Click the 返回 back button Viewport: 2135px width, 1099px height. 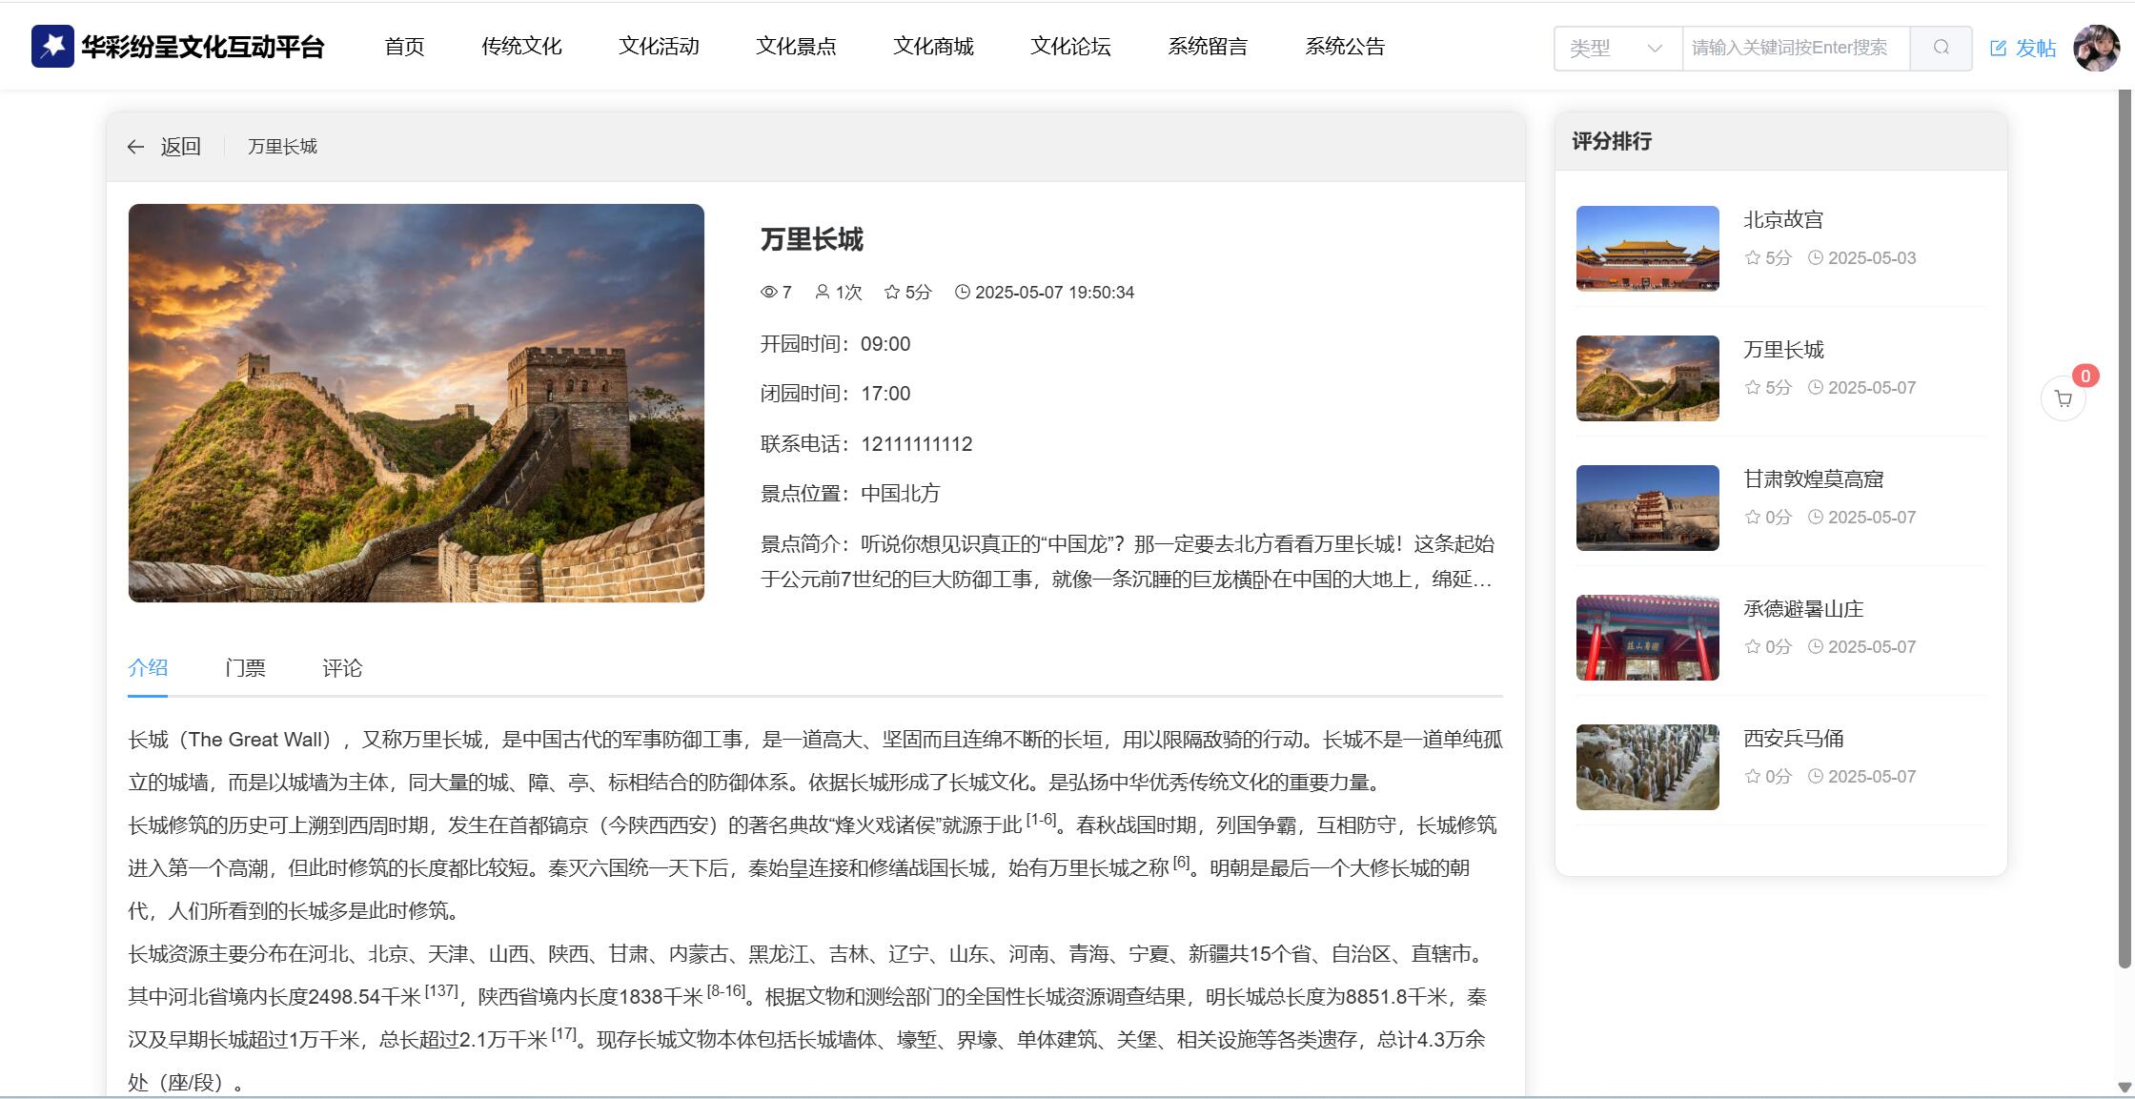click(180, 147)
